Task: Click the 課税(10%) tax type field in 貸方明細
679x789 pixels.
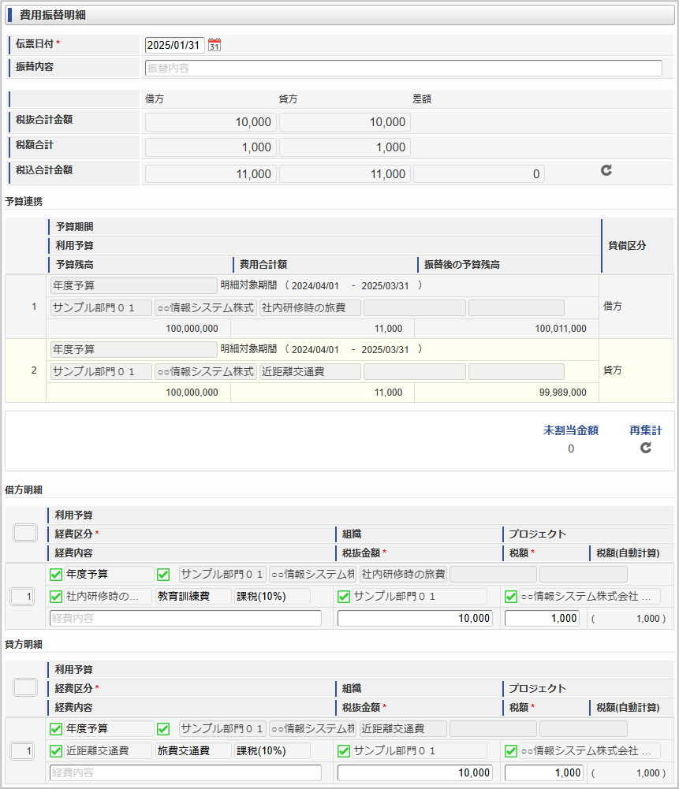Action: click(x=272, y=751)
